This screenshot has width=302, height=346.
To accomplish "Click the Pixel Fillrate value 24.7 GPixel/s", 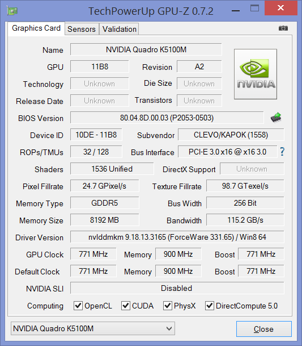I will [x=105, y=186].
